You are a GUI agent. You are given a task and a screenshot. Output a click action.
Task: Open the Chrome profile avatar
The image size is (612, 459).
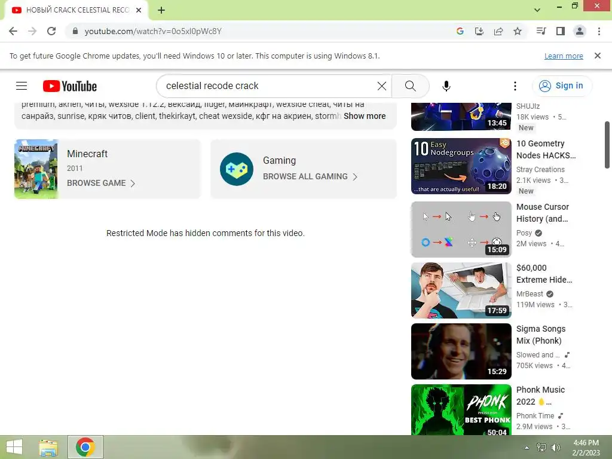pos(580,31)
